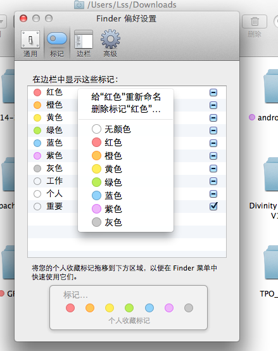Click red favorite tag in 个人收藏标记 area
The height and width of the screenshot is (351, 278).
70,308
